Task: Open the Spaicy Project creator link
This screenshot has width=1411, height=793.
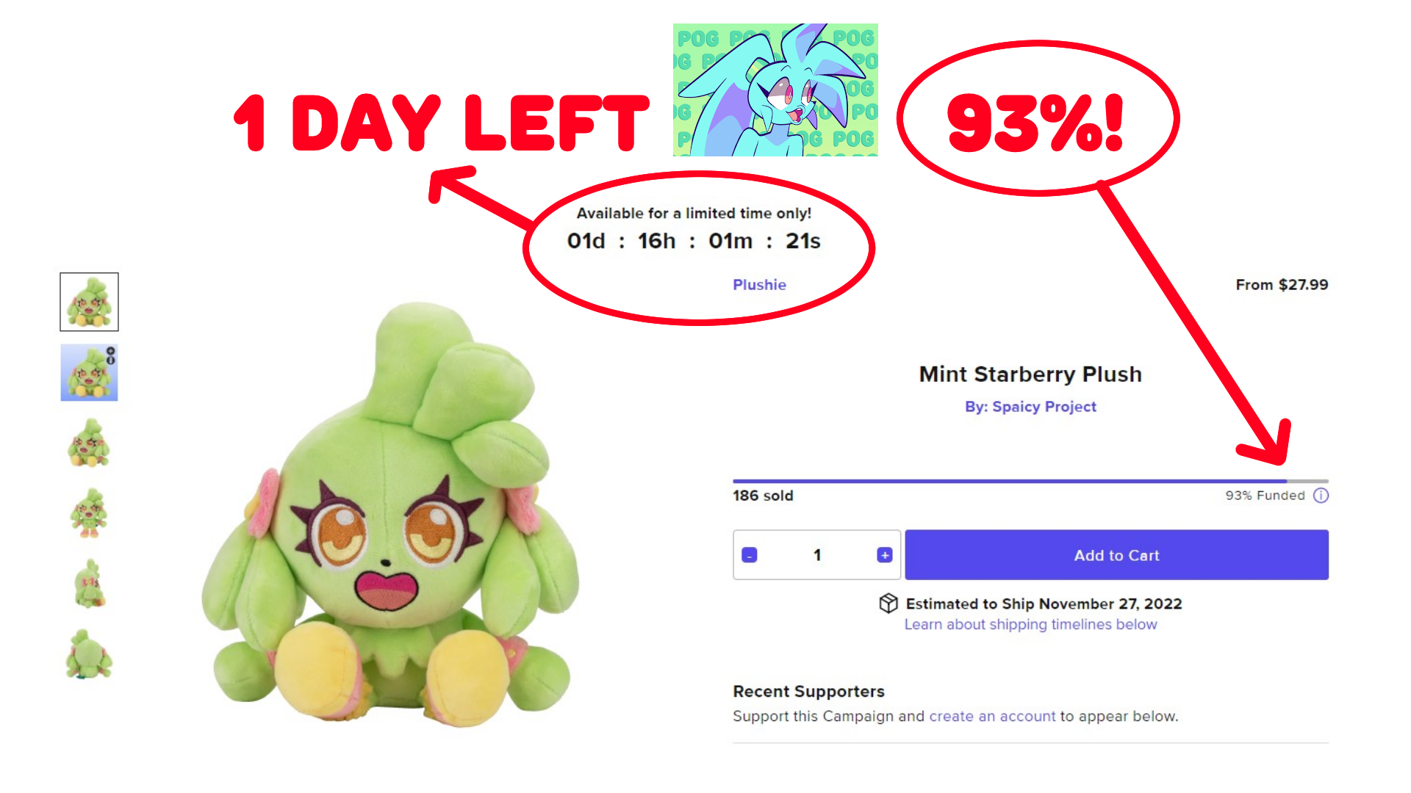Action: pos(1030,407)
